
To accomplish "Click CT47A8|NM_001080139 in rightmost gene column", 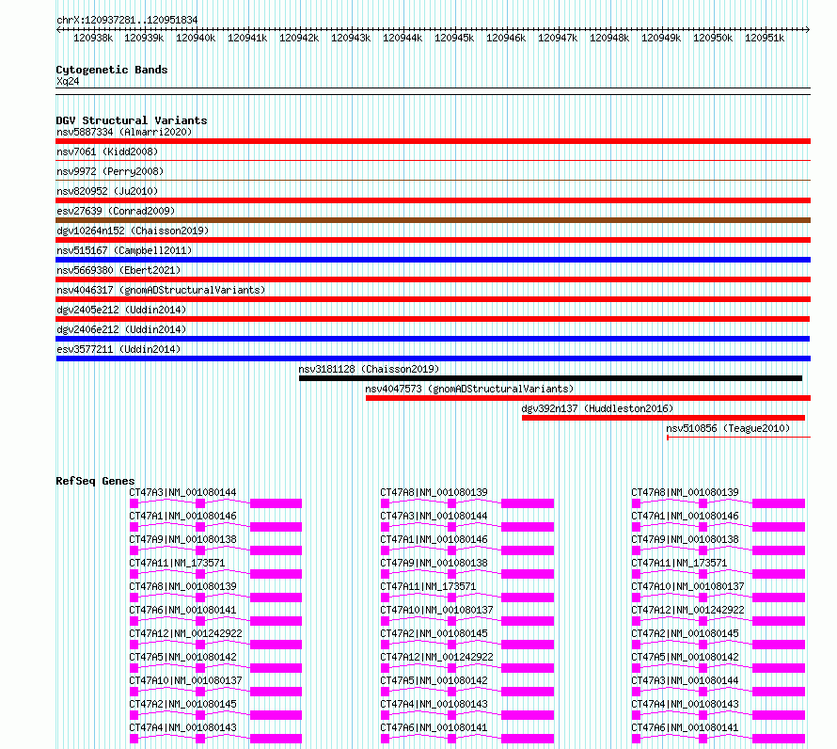I will [685, 492].
